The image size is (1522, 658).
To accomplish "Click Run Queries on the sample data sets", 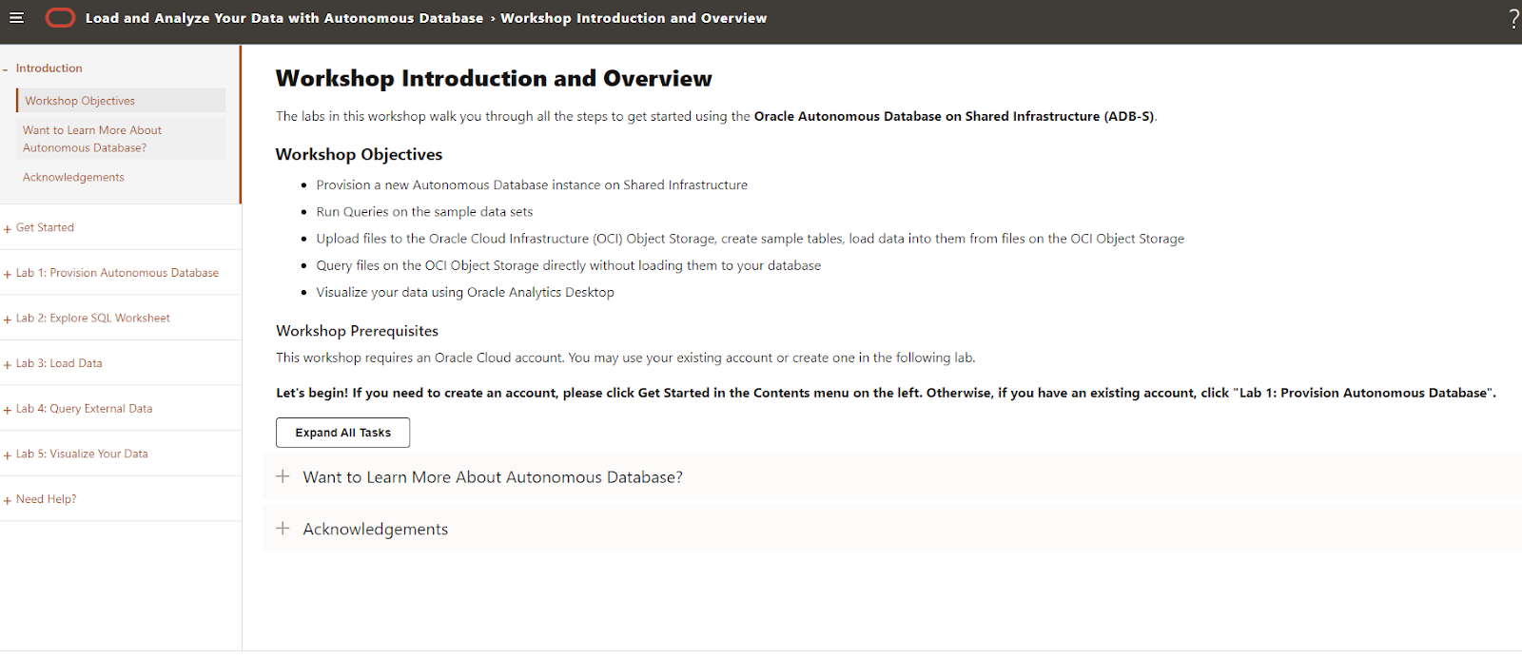I will coord(424,212).
